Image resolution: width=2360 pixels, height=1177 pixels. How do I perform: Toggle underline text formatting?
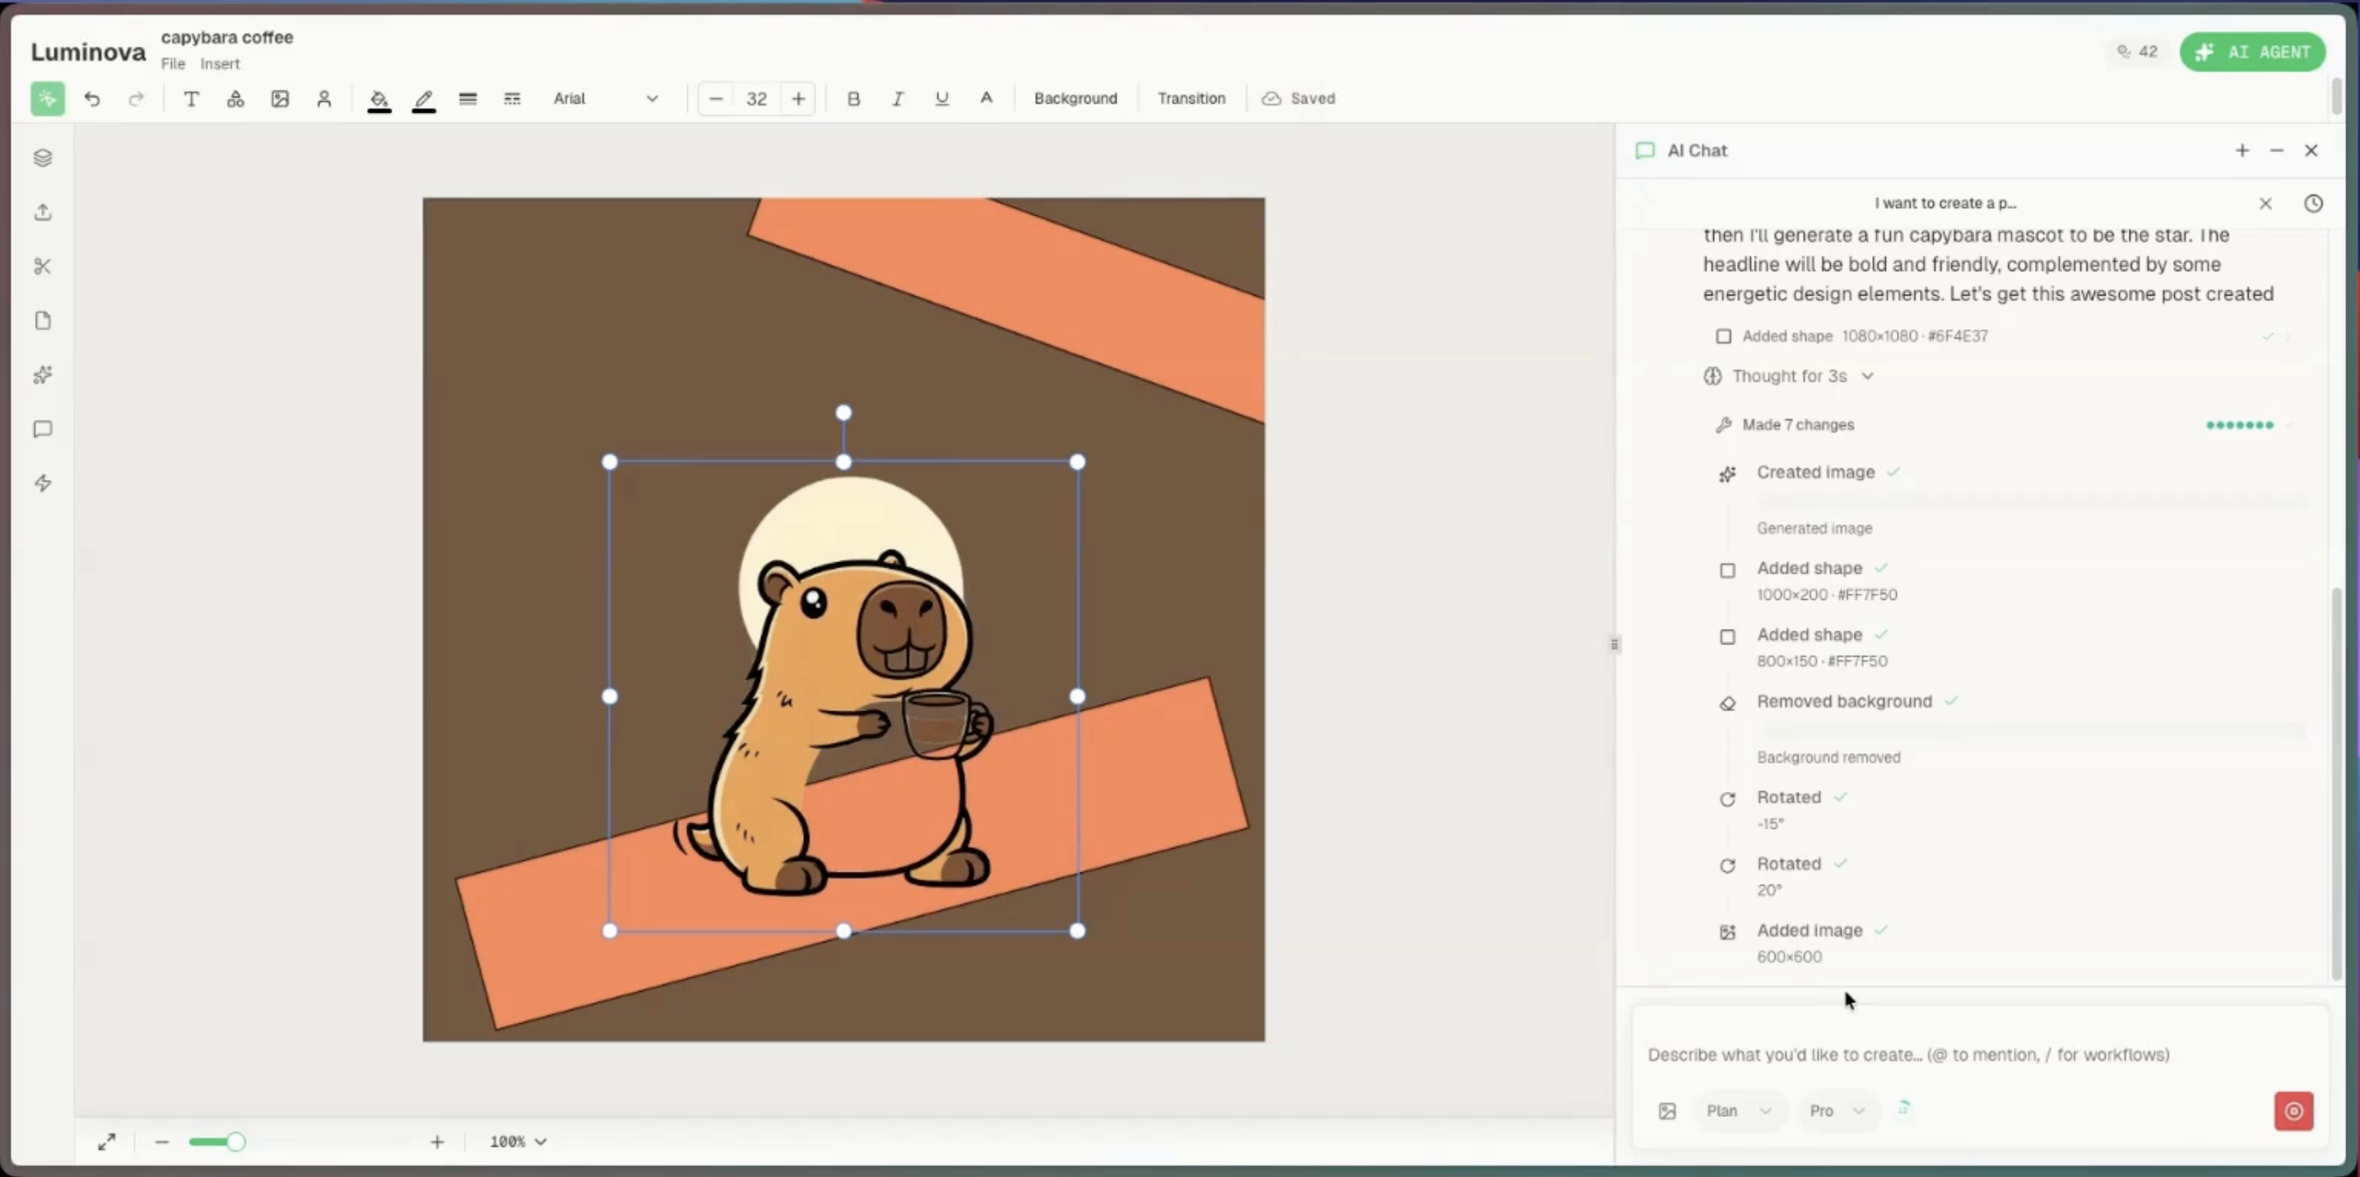942,99
